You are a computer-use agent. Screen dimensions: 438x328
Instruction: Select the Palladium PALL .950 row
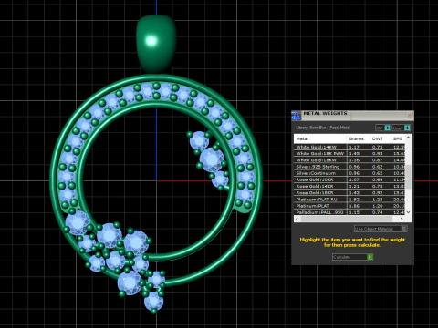click(x=349, y=212)
